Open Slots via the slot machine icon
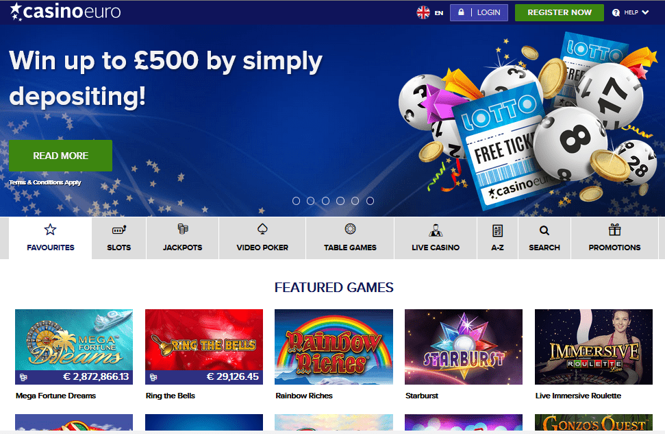This screenshot has height=434, width=665. 119,230
